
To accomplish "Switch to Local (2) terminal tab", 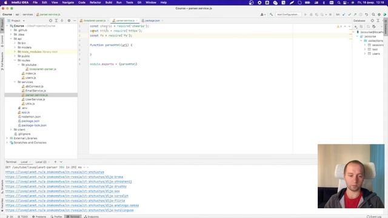I will [41, 162].
